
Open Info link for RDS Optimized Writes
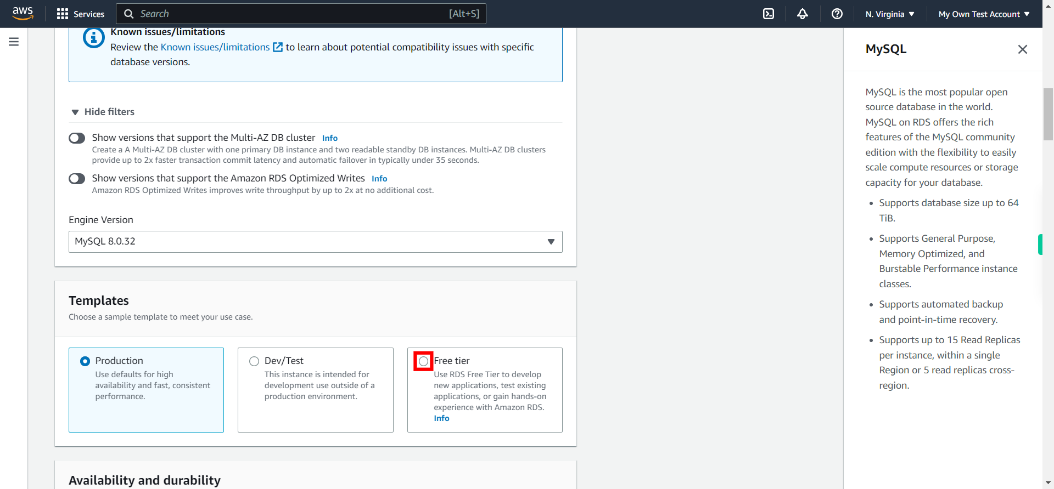pos(379,179)
